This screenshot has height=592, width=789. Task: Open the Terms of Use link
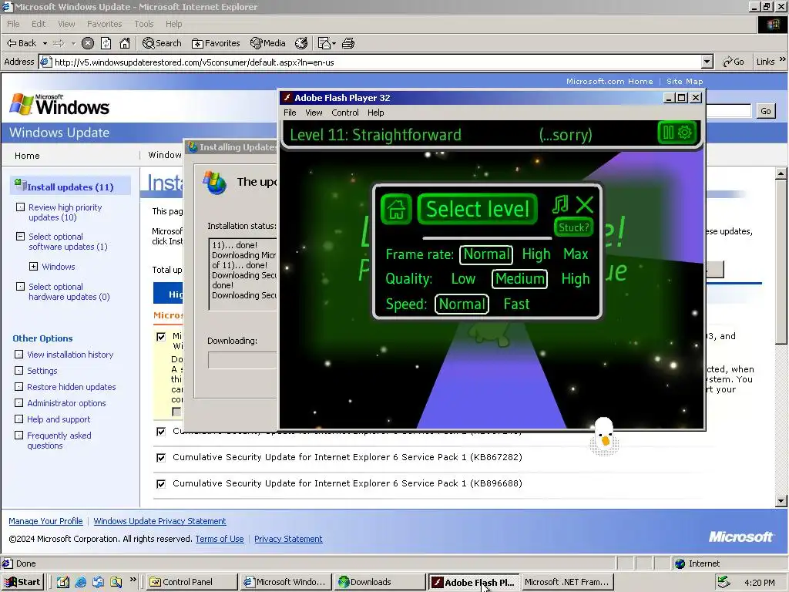pos(220,539)
